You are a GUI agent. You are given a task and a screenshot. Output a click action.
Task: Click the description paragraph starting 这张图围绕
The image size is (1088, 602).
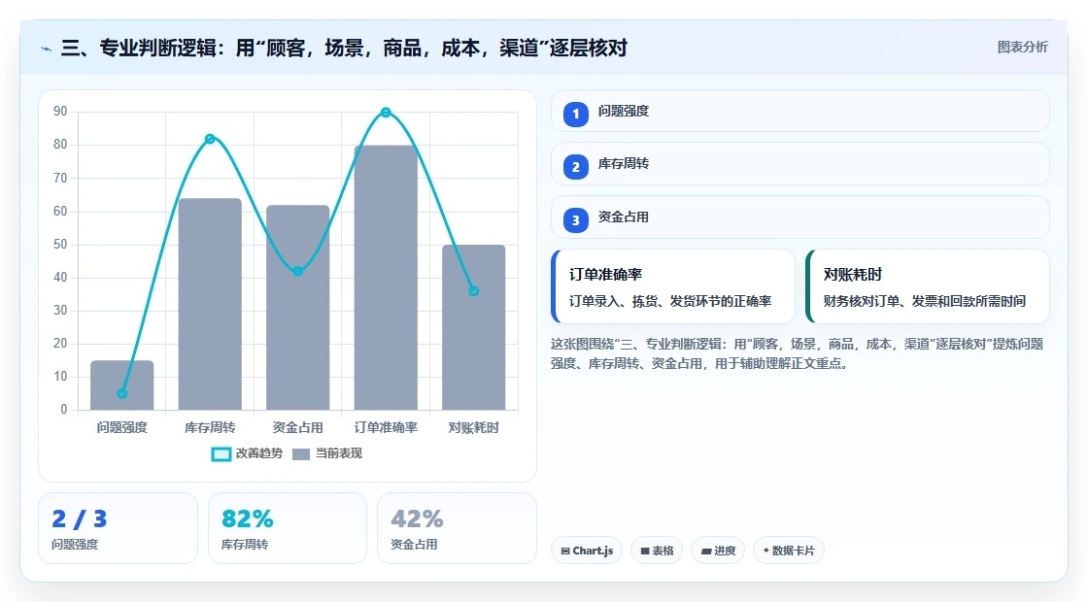pyautogui.click(x=798, y=353)
